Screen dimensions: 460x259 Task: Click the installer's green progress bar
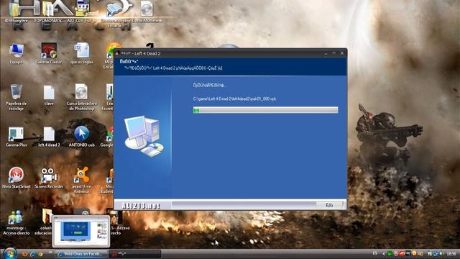[265, 110]
